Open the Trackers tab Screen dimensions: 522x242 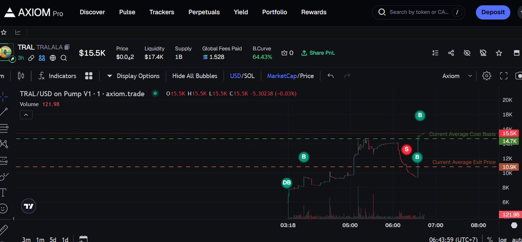point(162,12)
